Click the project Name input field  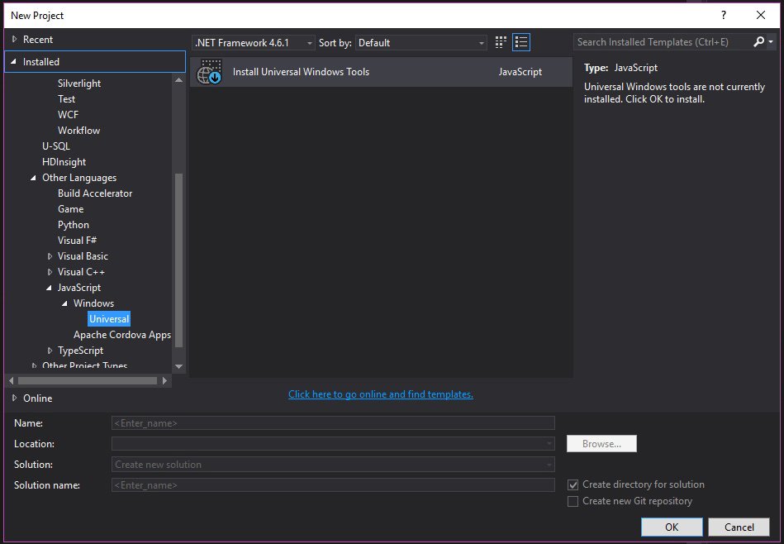coord(333,423)
